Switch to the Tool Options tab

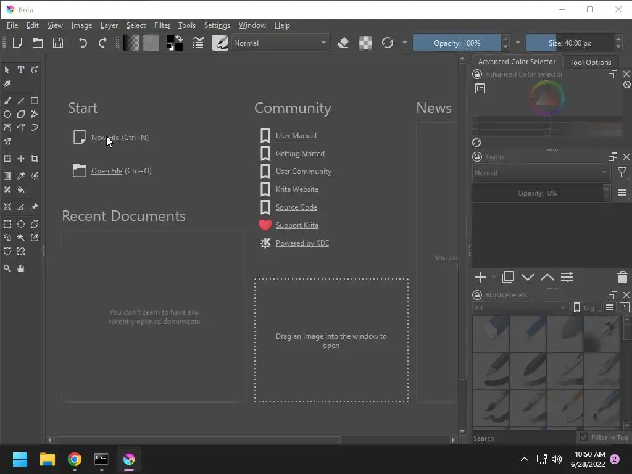(591, 62)
